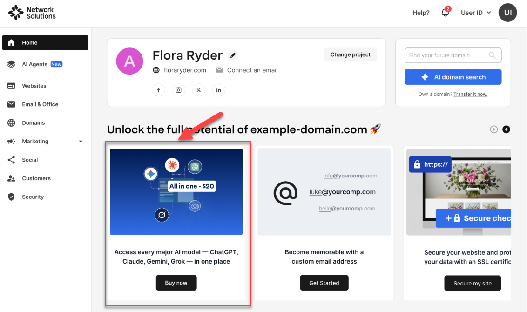Expand the Marketing submenu arrow

tap(81, 142)
